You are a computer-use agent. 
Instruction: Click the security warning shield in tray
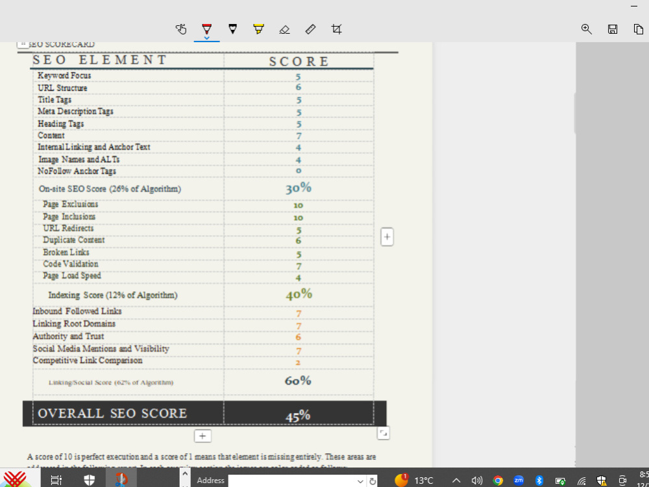click(602, 481)
